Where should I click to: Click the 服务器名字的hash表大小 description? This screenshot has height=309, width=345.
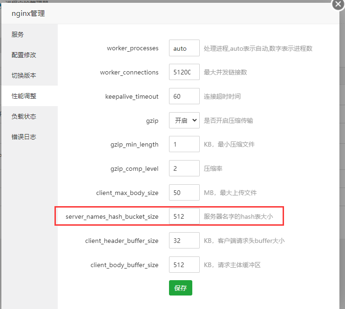[x=238, y=217]
